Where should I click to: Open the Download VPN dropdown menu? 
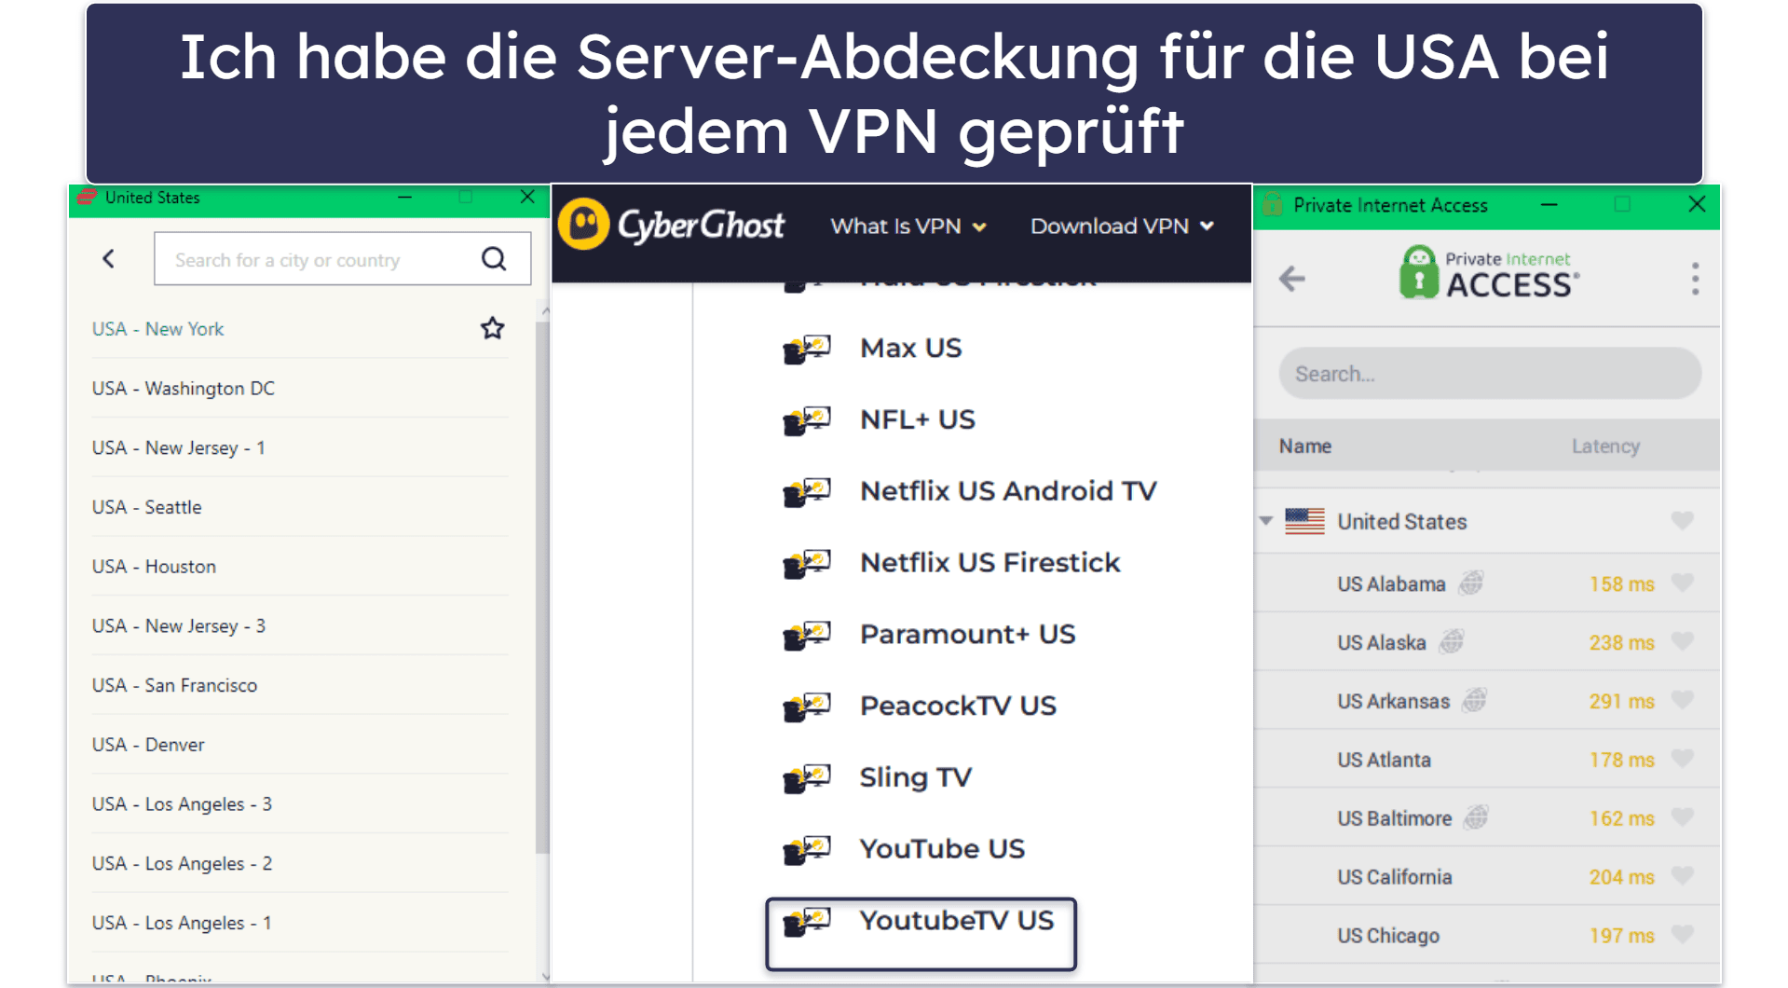(x=1122, y=226)
